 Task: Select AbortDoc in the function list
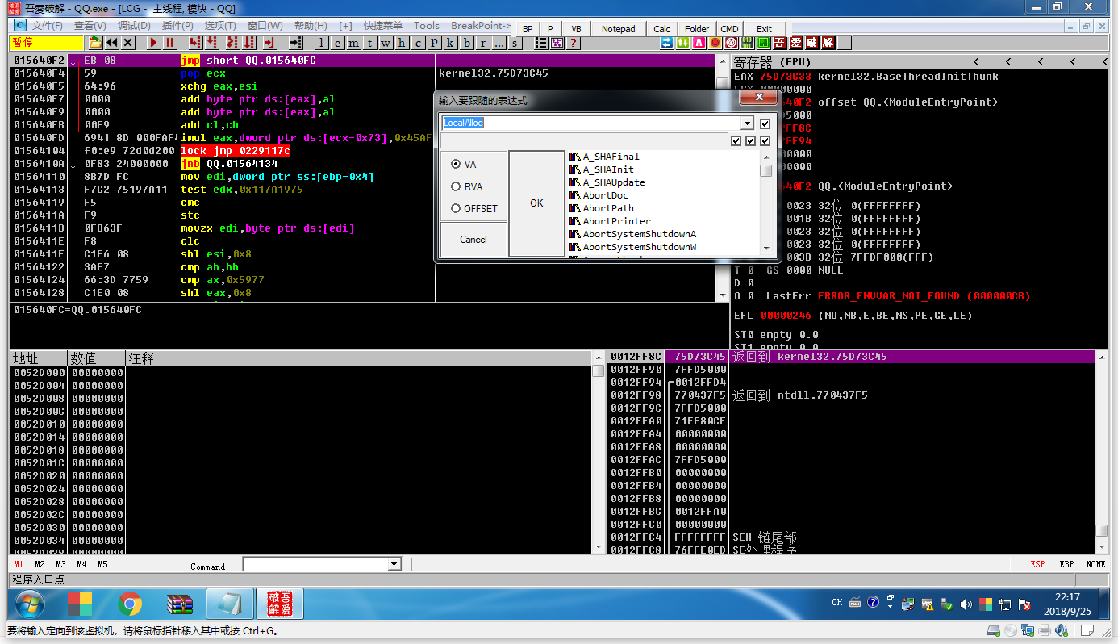click(x=605, y=195)
